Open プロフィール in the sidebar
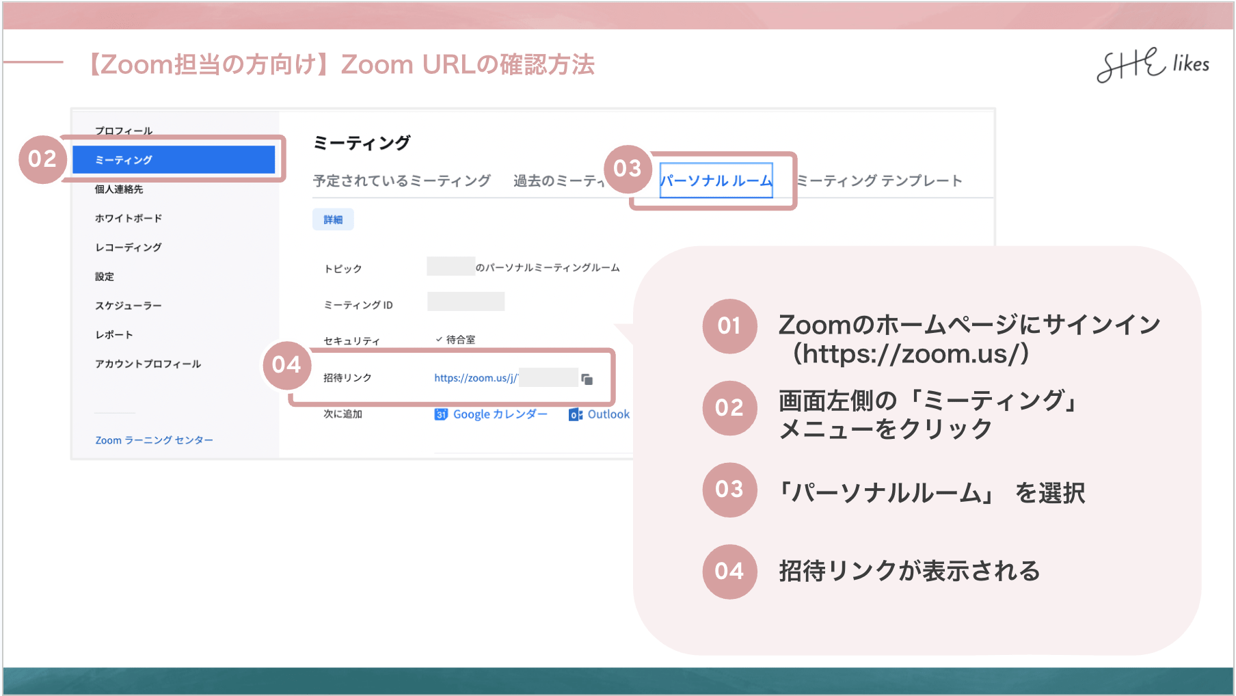The image size is (1236, 696). [124, 131]
